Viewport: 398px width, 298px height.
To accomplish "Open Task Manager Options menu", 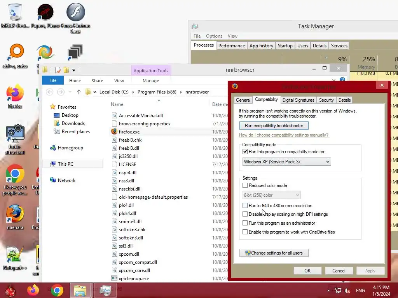I will click(214, 36).
